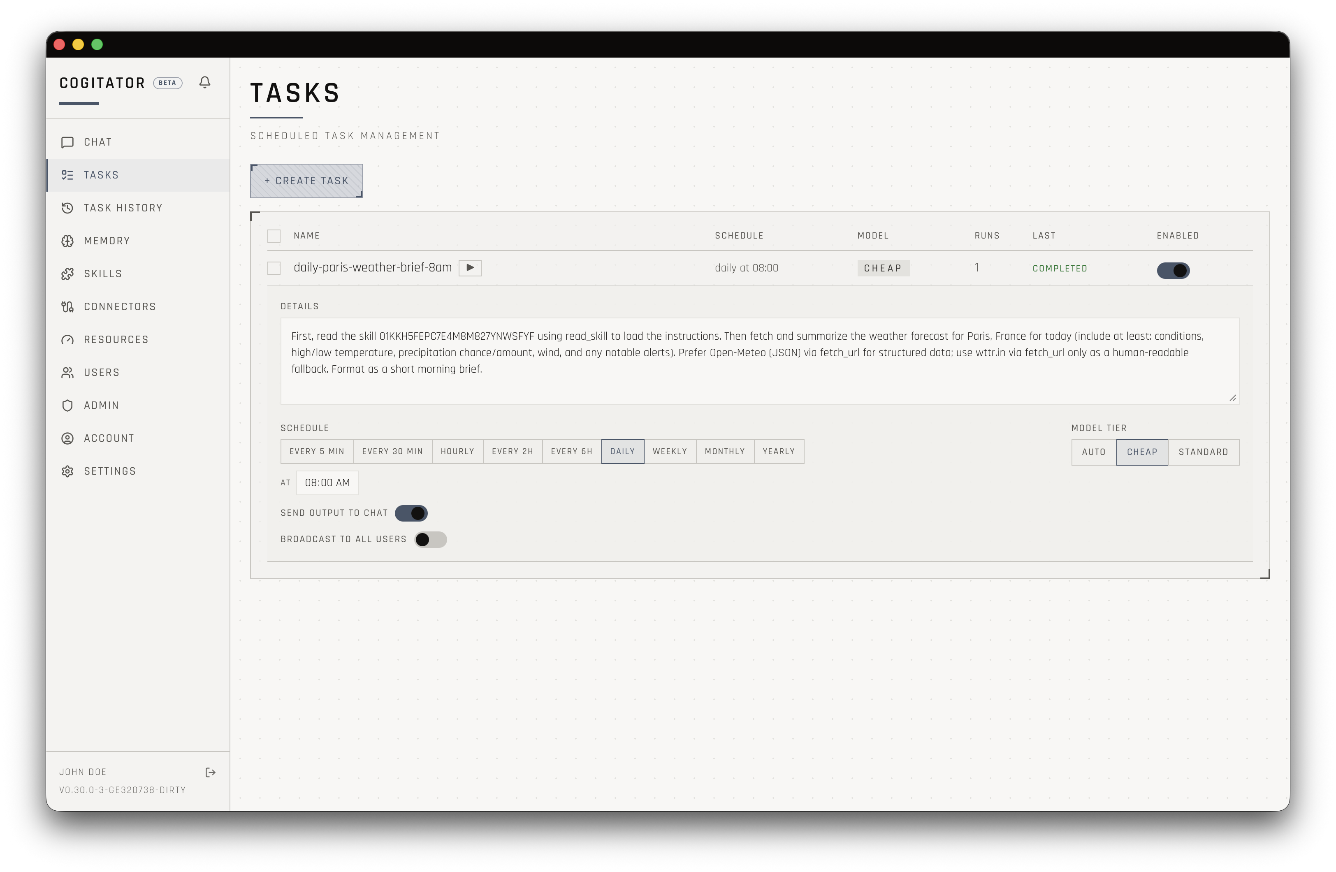The height and width of the screenshot is (872, 1336).
Task: Click the Task History clock icon
Action: pos(67,208)
